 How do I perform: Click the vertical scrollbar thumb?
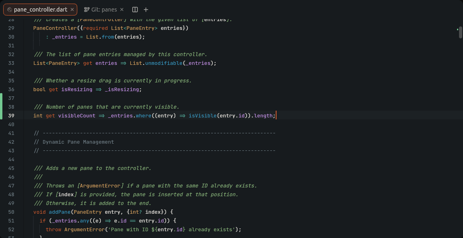click(460, 32)
